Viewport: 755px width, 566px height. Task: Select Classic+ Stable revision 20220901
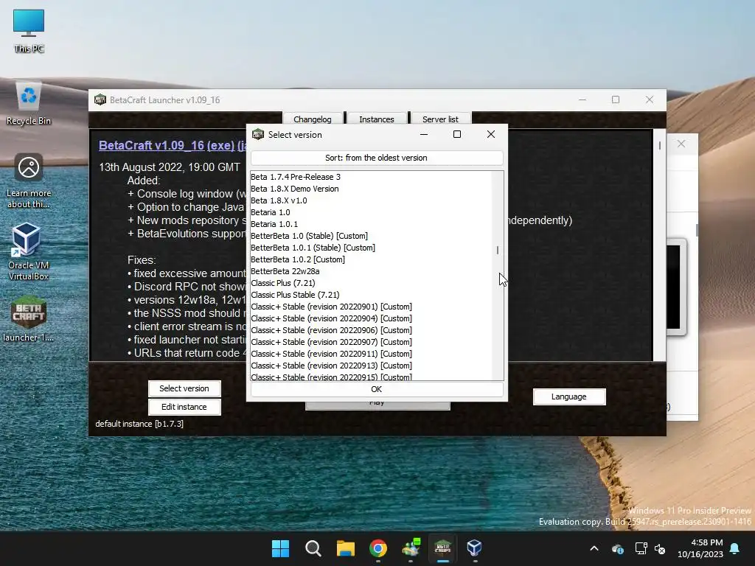[x=371, y=307]
